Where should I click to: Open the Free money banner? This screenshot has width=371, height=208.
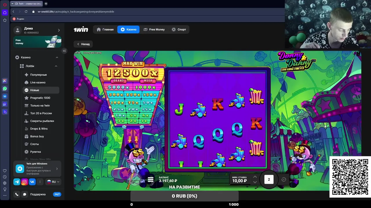[37, 42]
